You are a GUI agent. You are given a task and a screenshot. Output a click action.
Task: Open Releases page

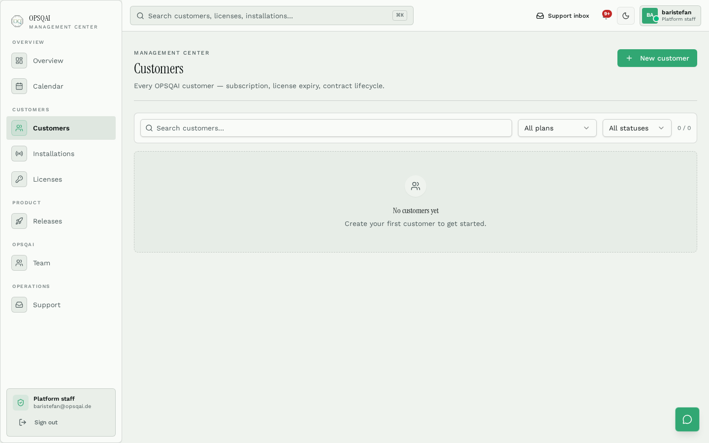pos(61,221)
